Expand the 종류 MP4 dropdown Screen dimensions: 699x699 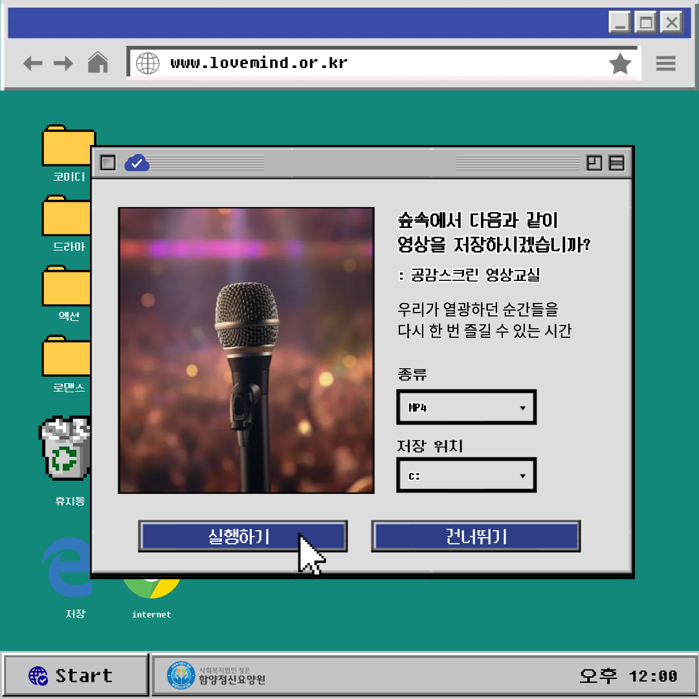click(x=466, y=408)
